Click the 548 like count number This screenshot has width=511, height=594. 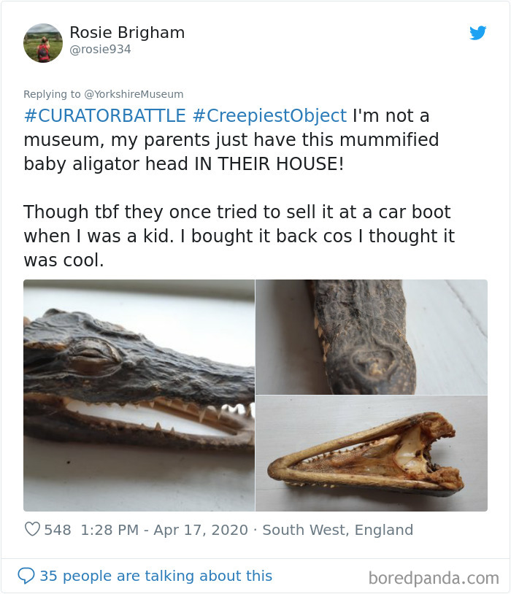57,530
